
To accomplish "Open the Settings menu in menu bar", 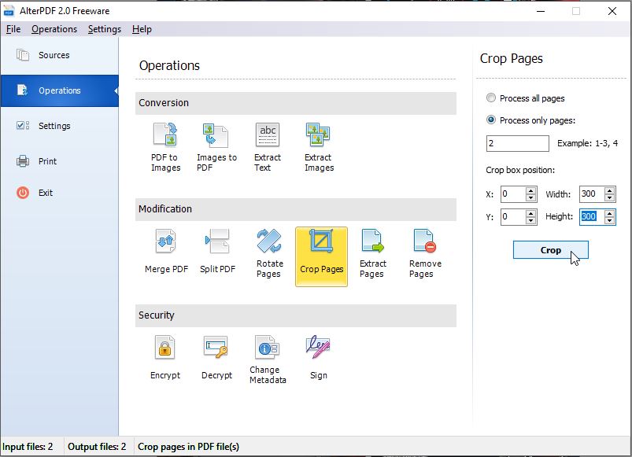I will point(105,29).
